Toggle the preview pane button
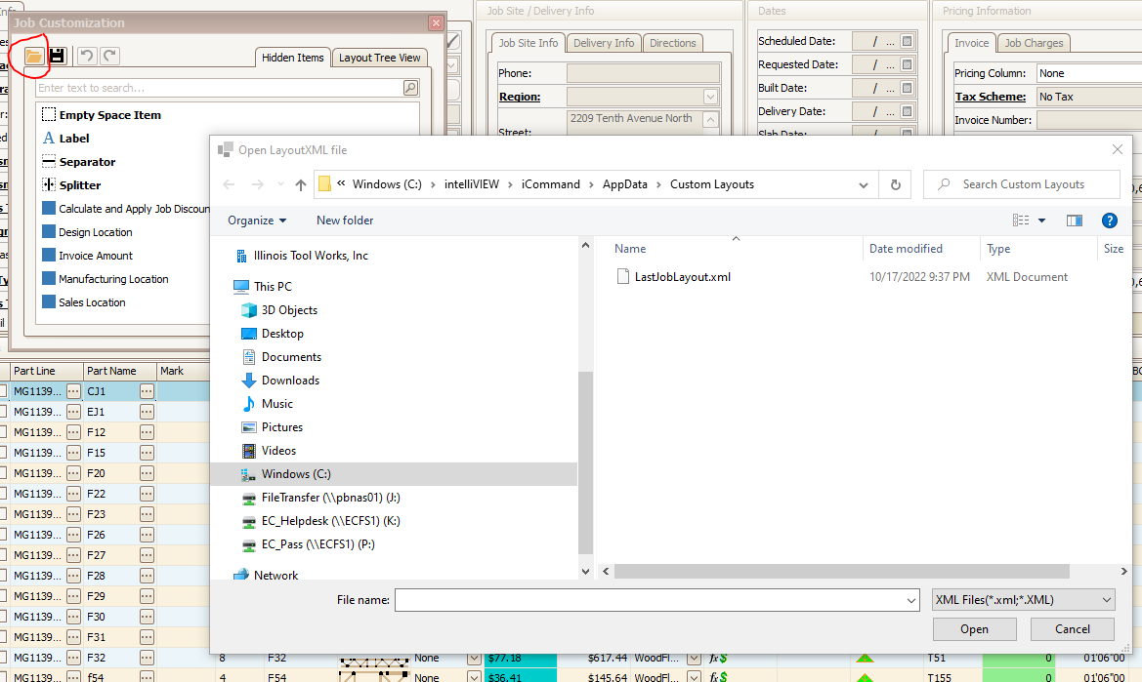The height and width of the screenshot is (682, 1142). point(1074,221)
